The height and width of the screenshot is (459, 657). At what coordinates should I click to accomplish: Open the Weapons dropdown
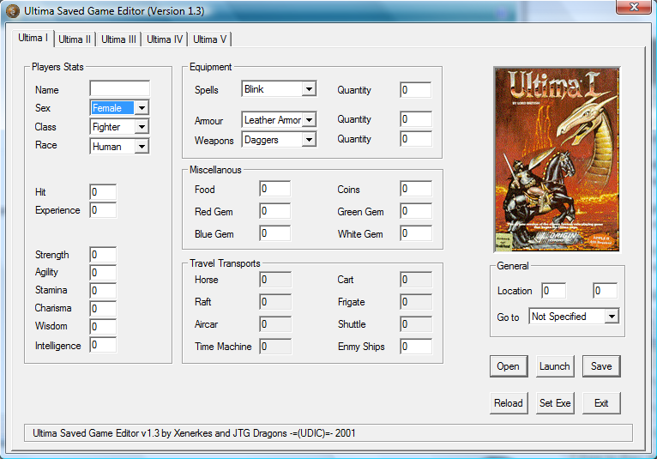(309, 139)
